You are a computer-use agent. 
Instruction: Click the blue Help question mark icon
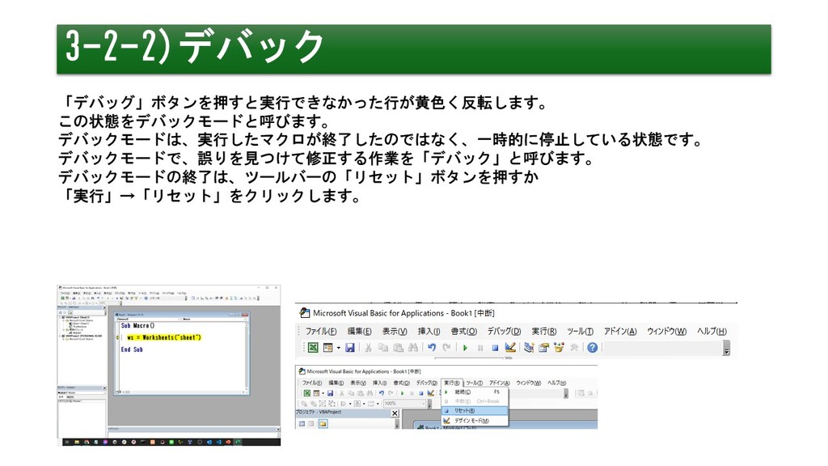tap(593, 347)
